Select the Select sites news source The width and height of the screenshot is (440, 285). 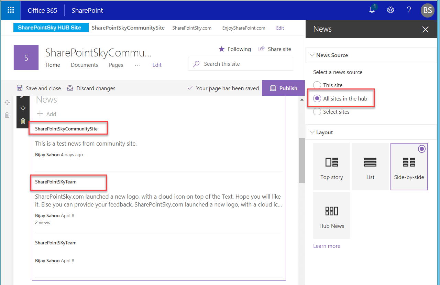click(317, 112)
